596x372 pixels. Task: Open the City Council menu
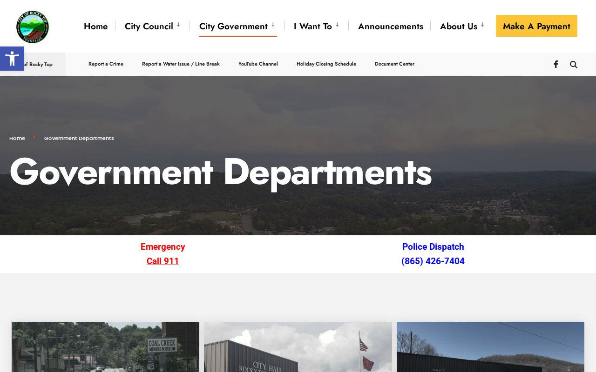(149, 27)
